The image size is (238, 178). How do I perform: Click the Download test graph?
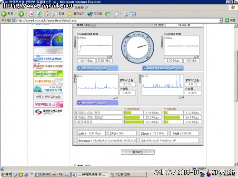click(x=95, y=46)
